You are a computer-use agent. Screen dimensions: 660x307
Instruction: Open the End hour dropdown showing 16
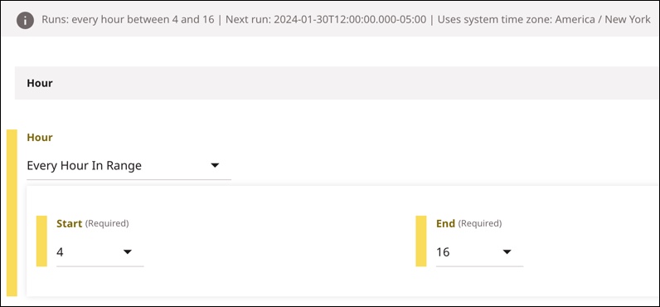point(479,252)
